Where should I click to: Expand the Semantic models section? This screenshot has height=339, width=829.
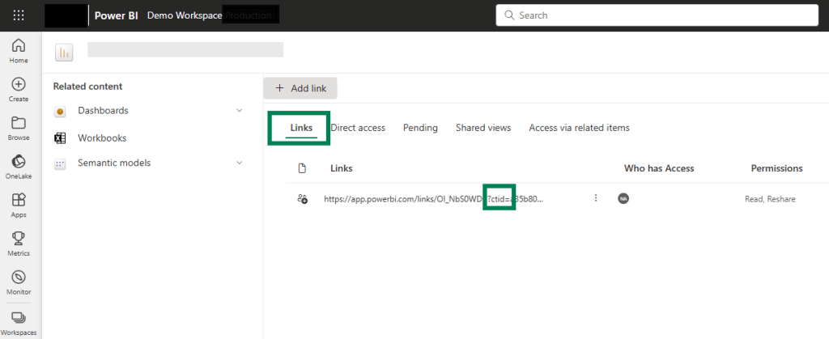pyautogui.click(x=239, y=163)
